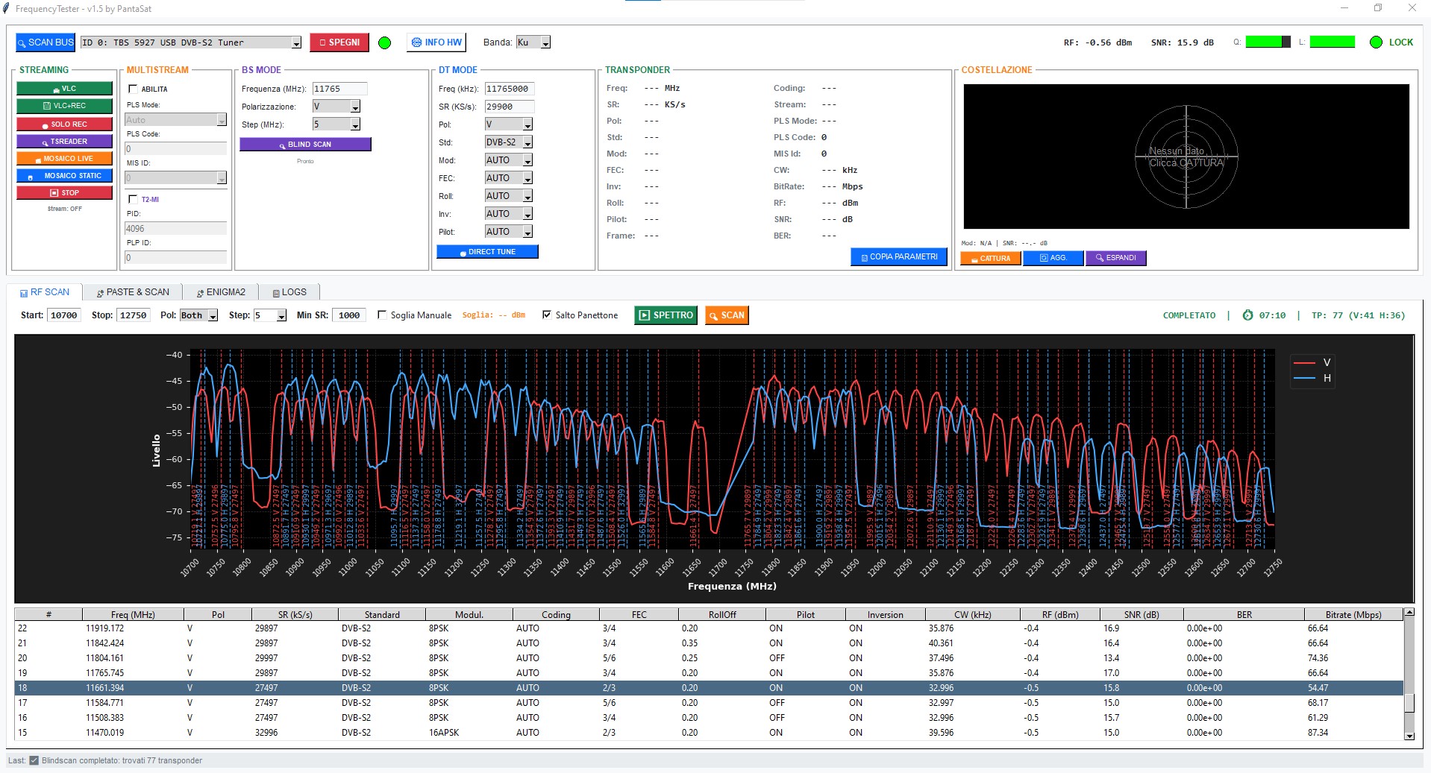1431x773 pixels.
Task: Launch MOSAICO STATIC
Action: [65, 176]
